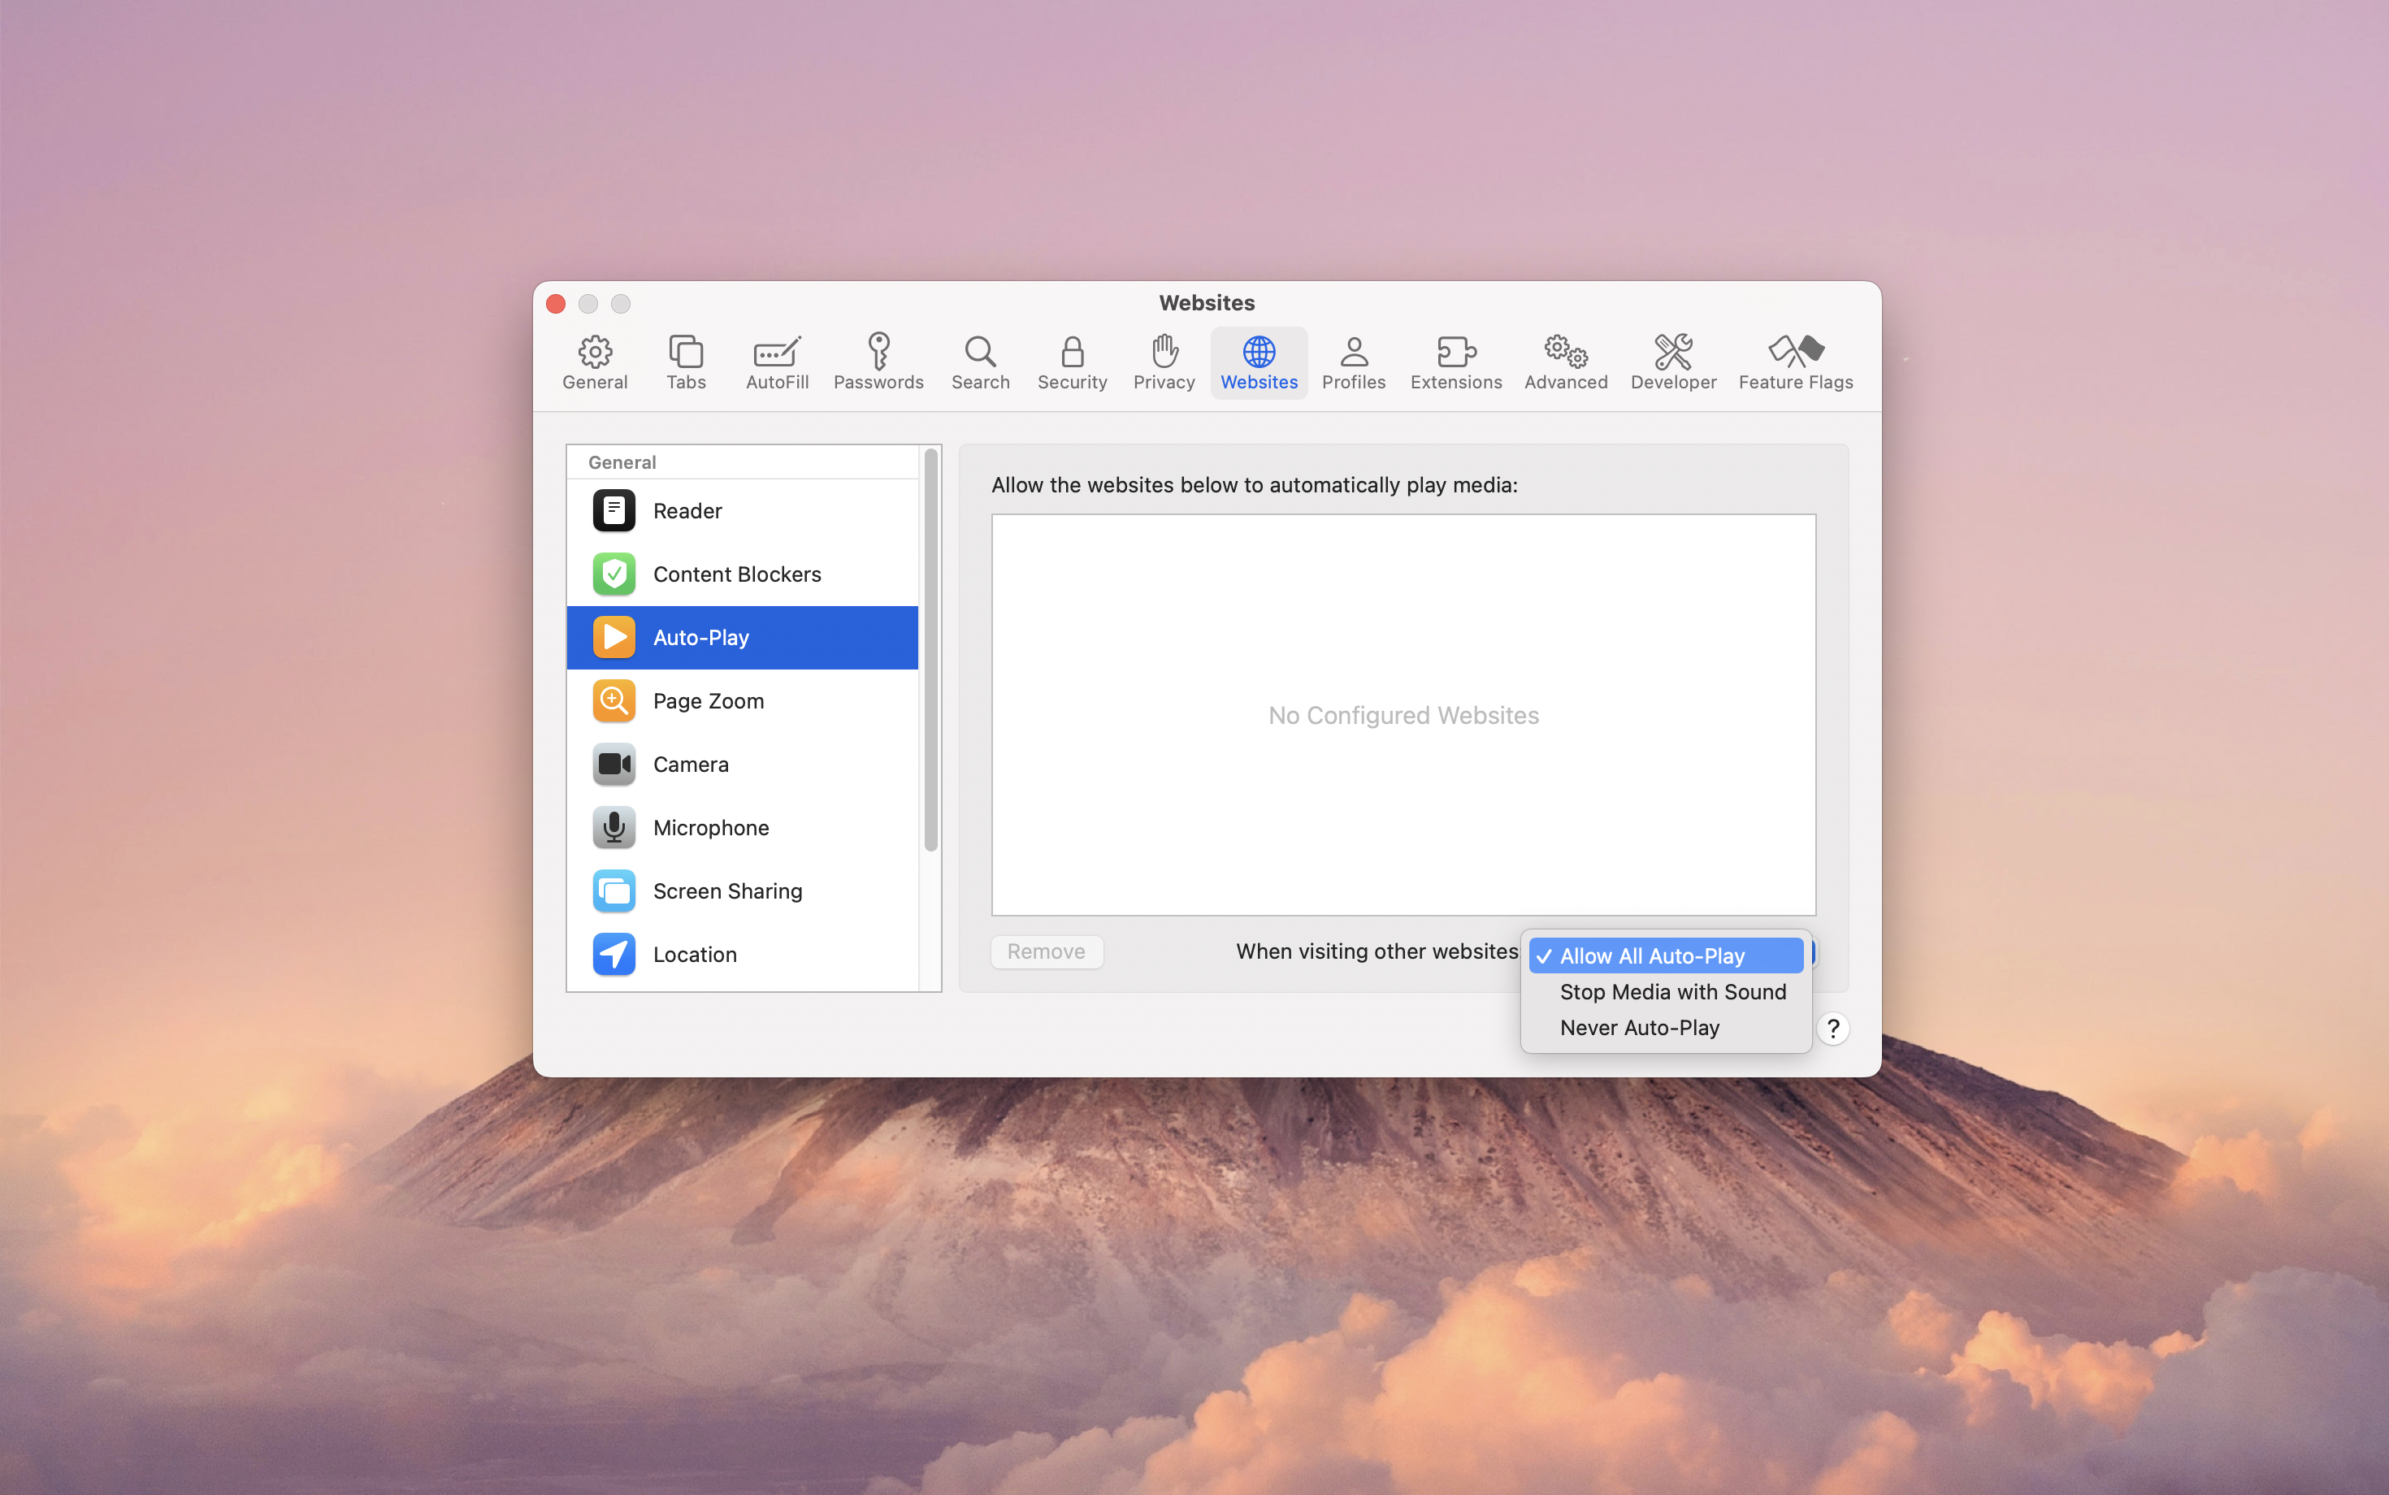Open Microphone website settings

tap(711, 828)
